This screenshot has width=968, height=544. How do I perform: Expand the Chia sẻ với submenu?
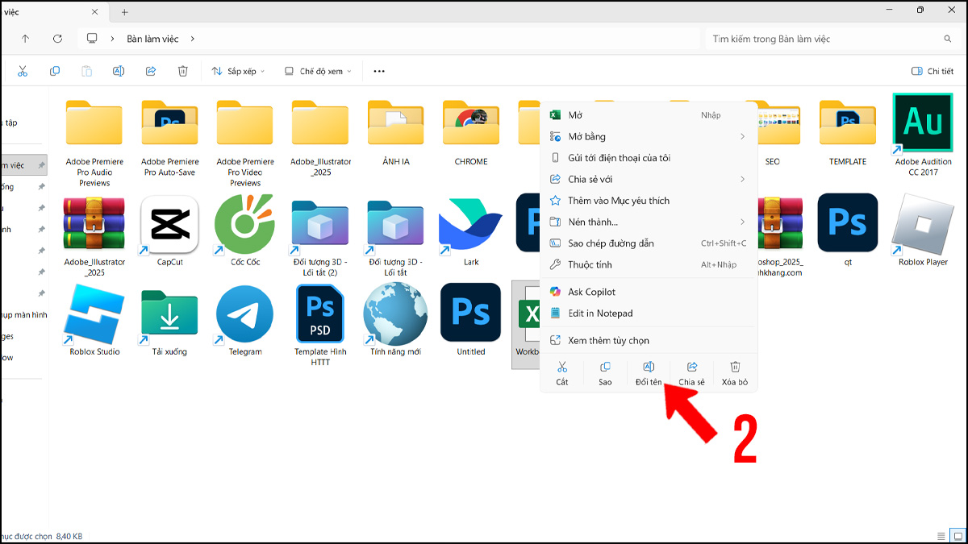click(x=742, y=179)
